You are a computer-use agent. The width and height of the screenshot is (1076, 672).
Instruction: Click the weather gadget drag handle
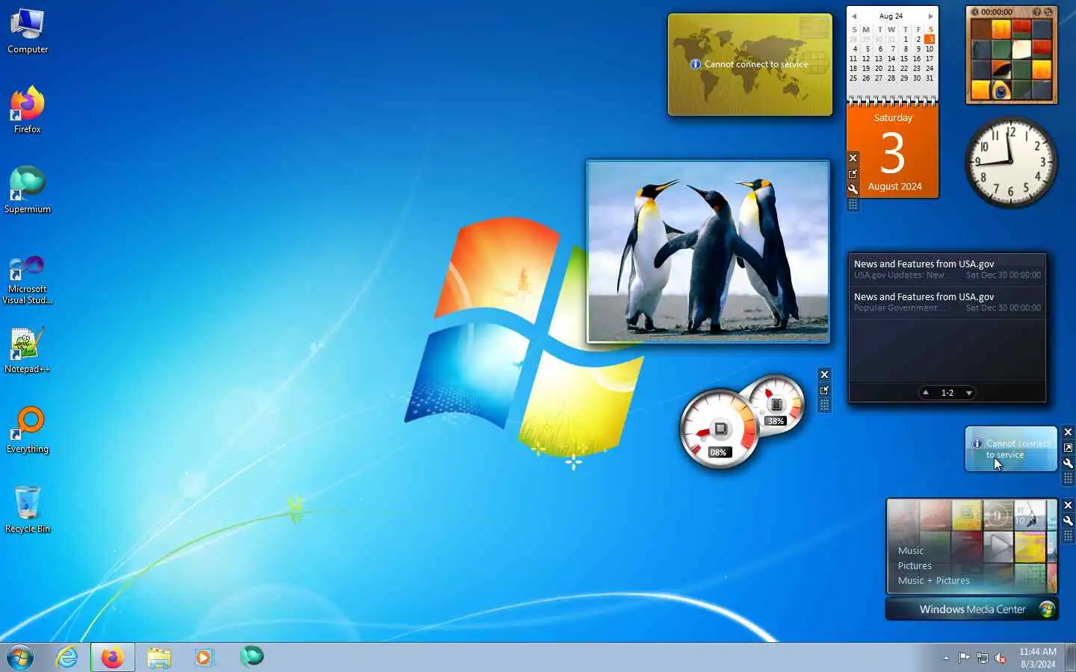point(1068,478)
